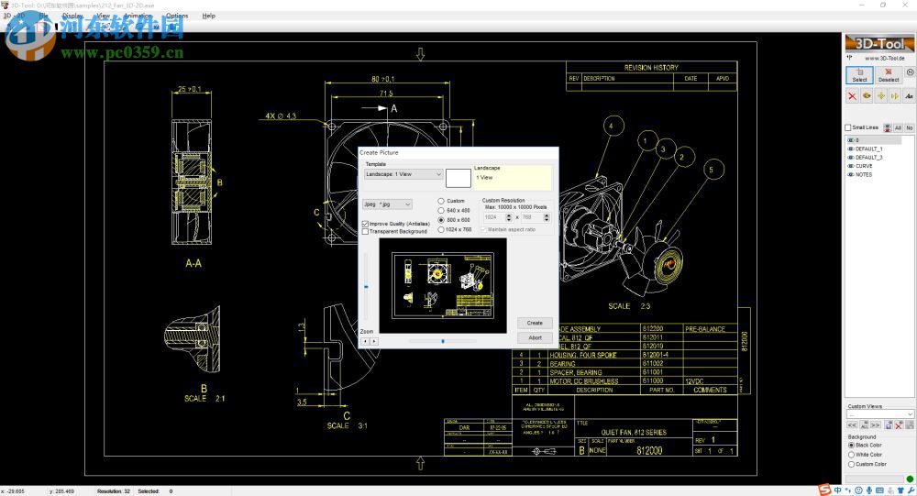Click the keyboard icon in the tray
Image resolution: width=917 pixels, height=496 pixels.
[879, 490]
